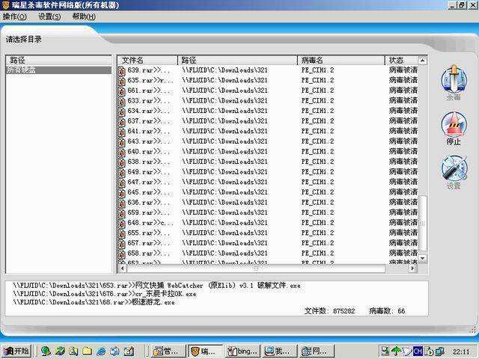Click the horizontal scrollbar right arrow
Viewport: 479px width, 359px height.
point(412,269)
